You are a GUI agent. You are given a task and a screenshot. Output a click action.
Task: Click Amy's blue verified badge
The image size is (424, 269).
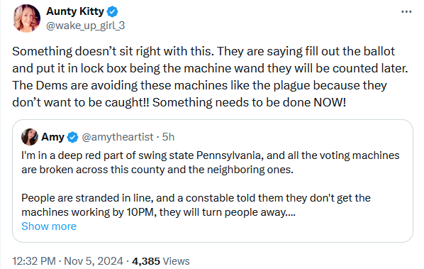(72, 137)
